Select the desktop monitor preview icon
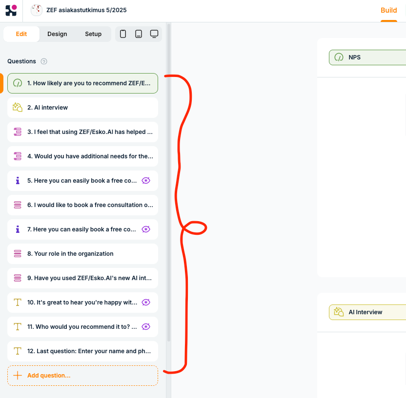 [x=154, y=34]
